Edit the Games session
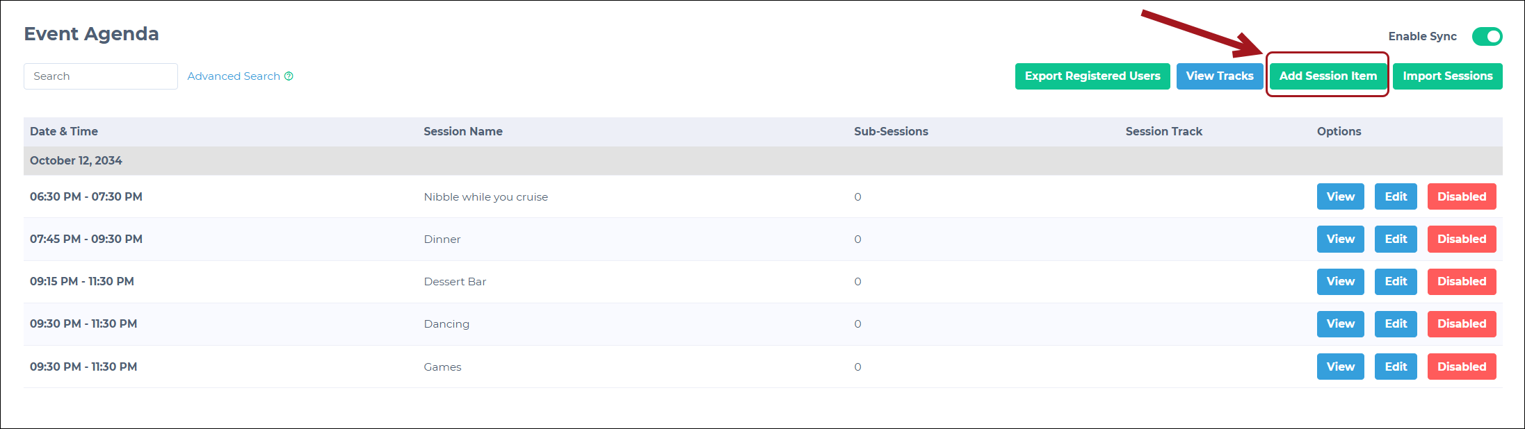This screenshot has width=1525, height=429. pyautogui.click(x=1396, y=367)
